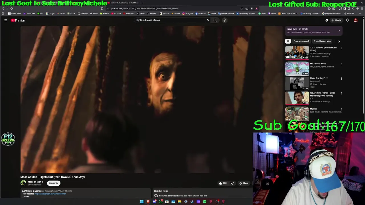Like the video with thumbs up
Viewport: 365px width, 205px height.
pos(222,183)
